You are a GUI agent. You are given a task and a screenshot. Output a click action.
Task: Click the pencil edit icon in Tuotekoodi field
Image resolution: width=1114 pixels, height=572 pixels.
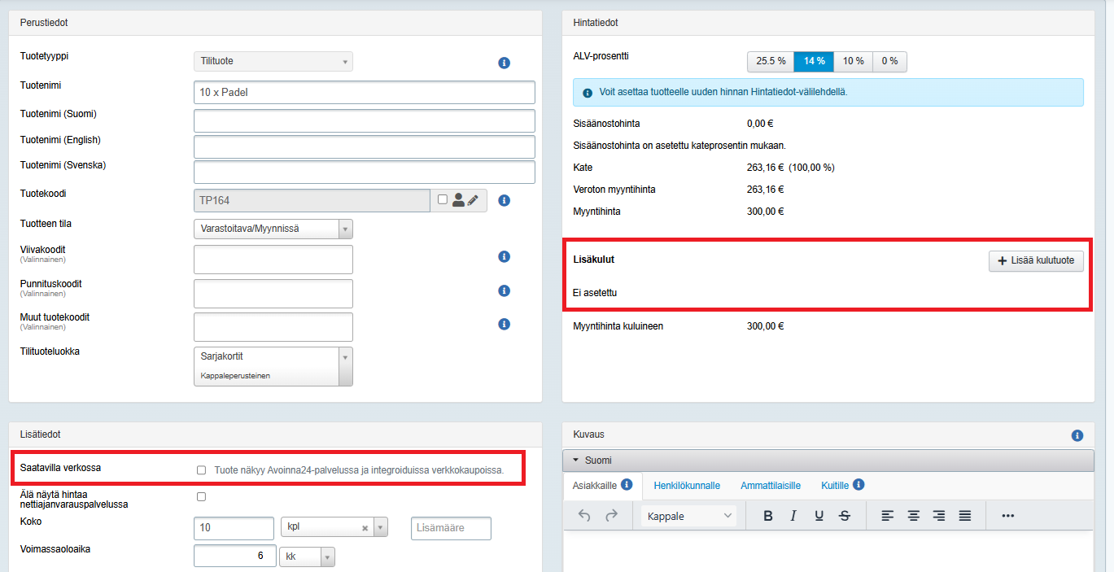pyautogui.click(x=473, y=200)
